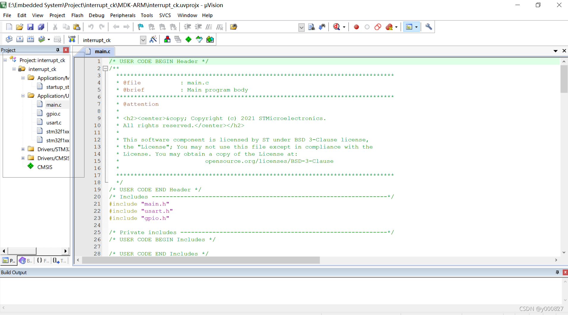568x315 pixels.
Task: Paste clipboard contents
Action: (x=77, y=27)
